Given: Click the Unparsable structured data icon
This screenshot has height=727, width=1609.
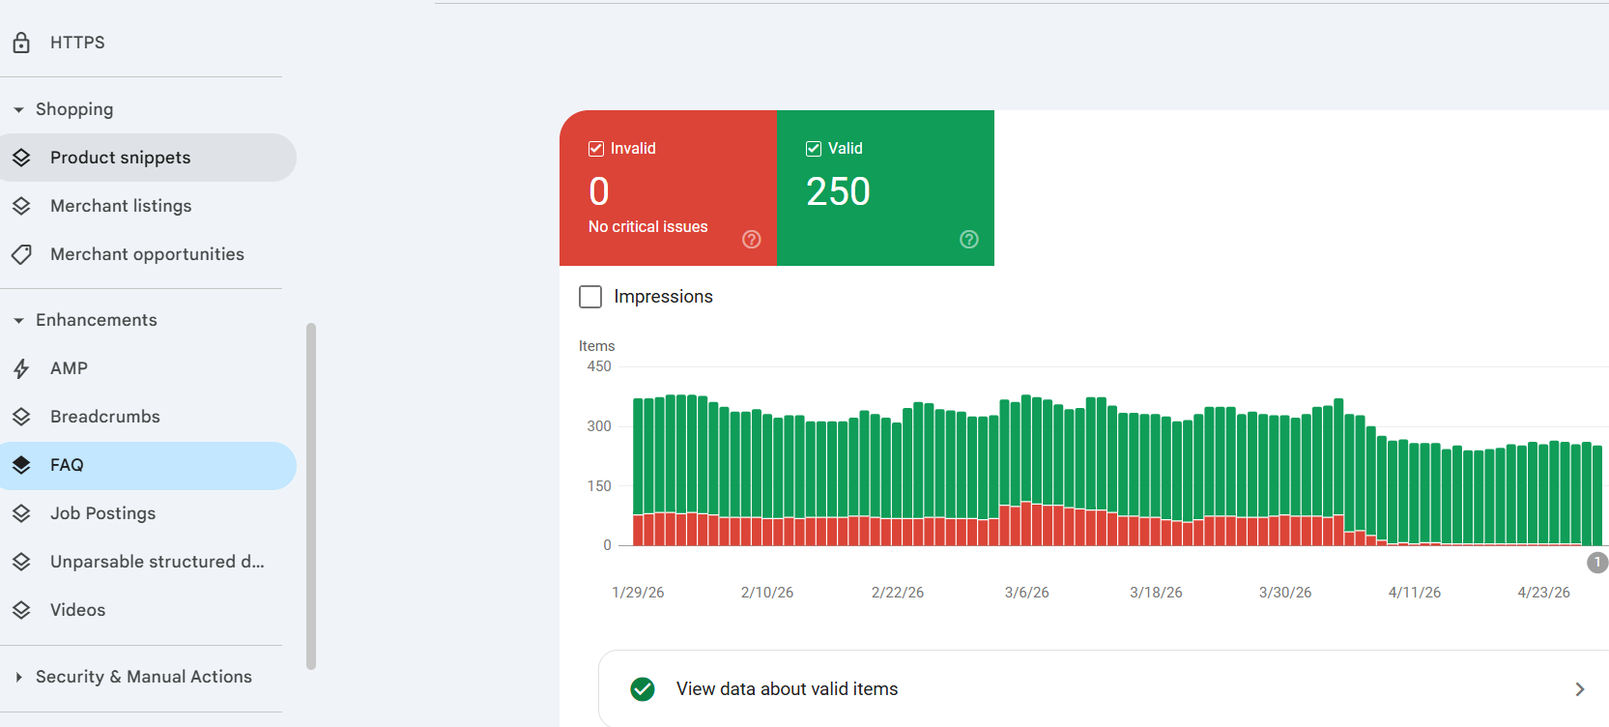Looking at the screenshot, I should tap(21, 562).
